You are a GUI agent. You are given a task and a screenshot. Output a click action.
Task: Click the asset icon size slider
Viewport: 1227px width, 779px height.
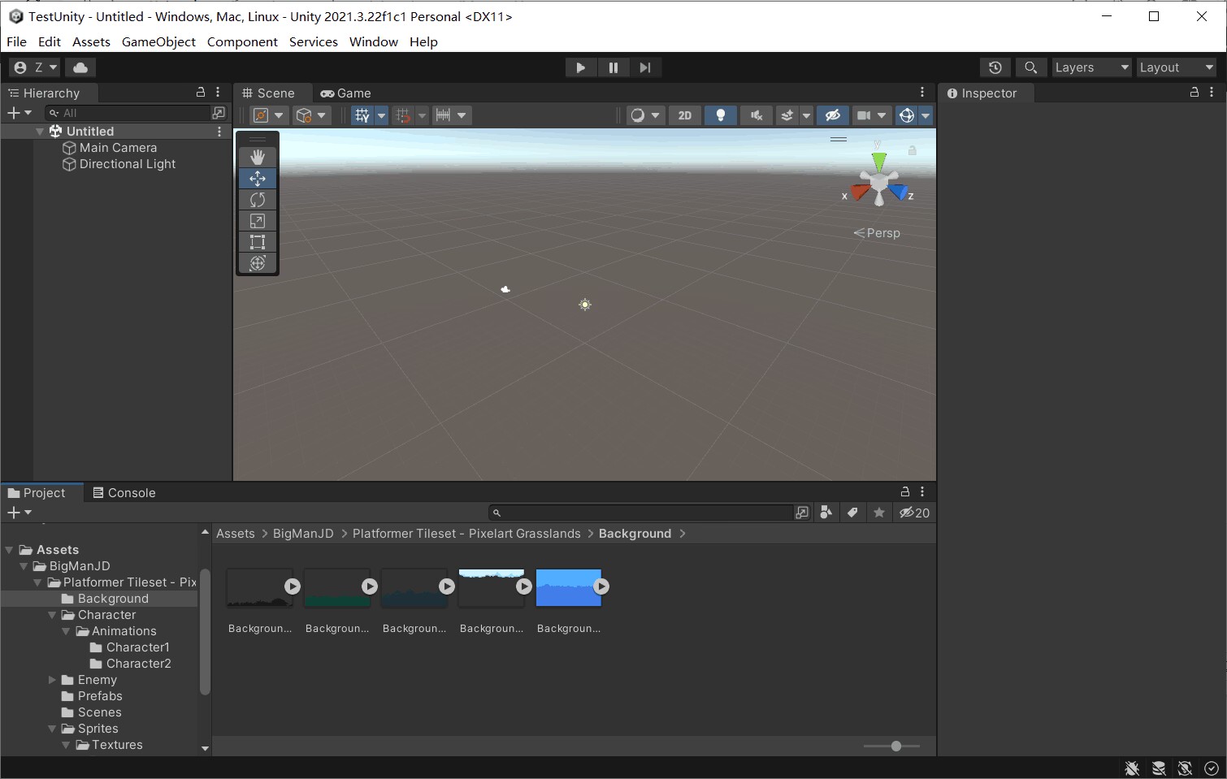point(895,746)
